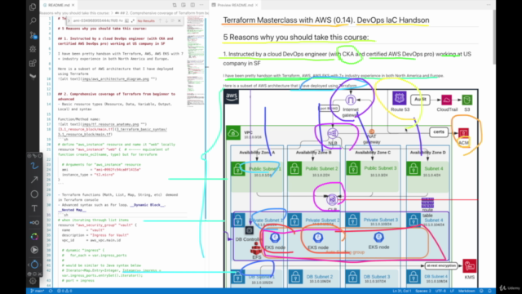The image size is (522, 294).
Task: Click the preview pane vertical scrollbar
Action: (x=493, y=37)
